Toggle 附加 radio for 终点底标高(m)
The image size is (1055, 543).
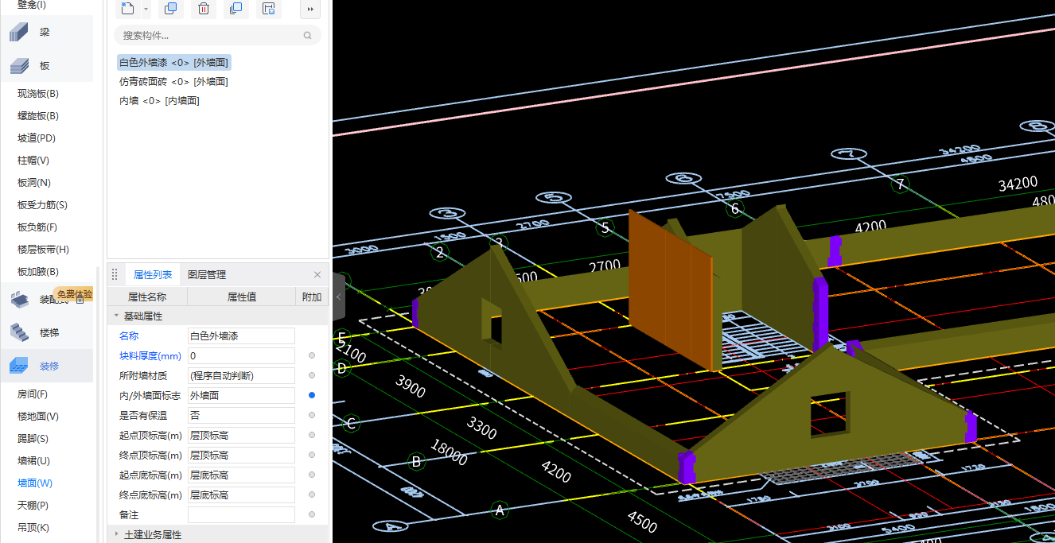[x=312, y=495]
